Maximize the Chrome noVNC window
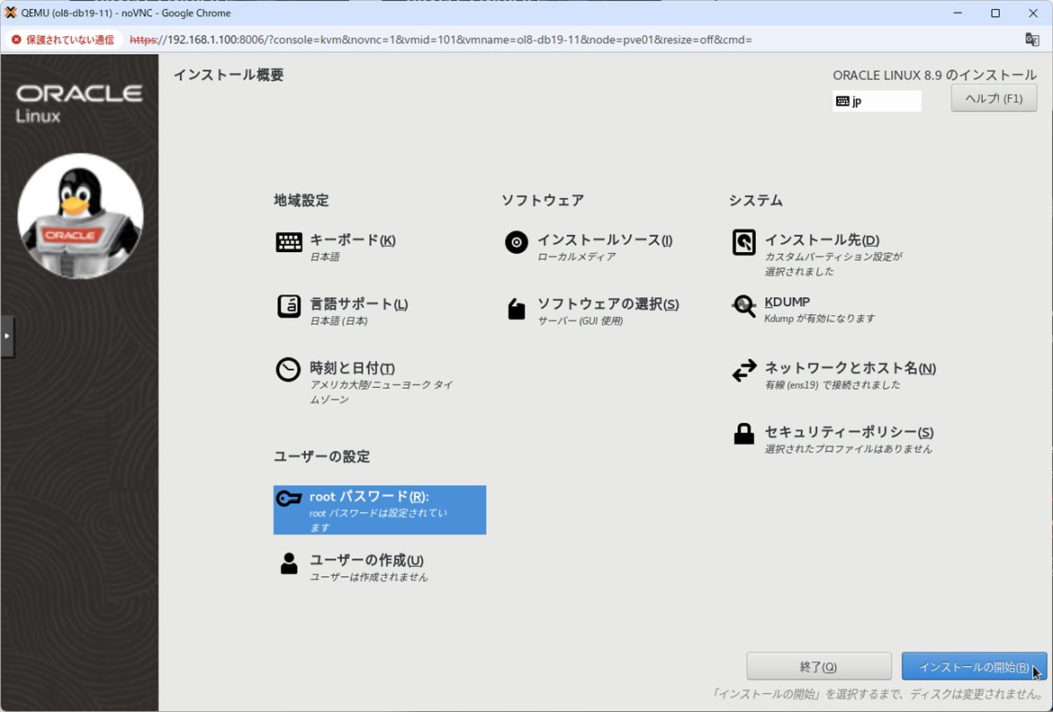This screenshot has width=1053, height=712. coord(995,13)
